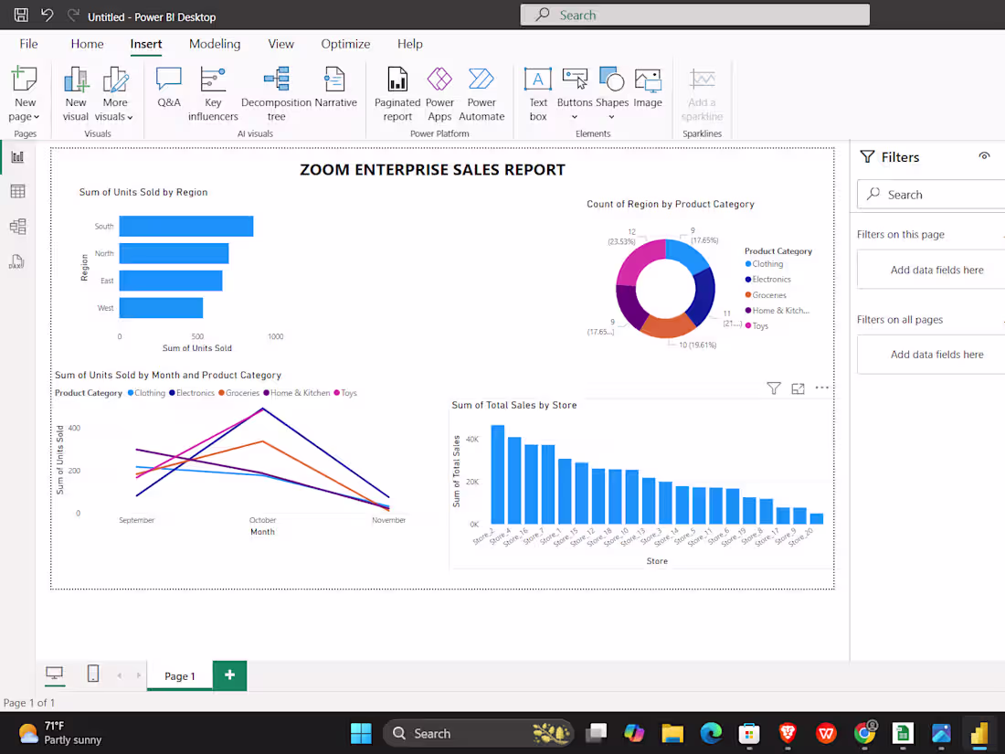Open the Key influencers visual
This screenshot has width=1005, height=754.
(213, 91)
